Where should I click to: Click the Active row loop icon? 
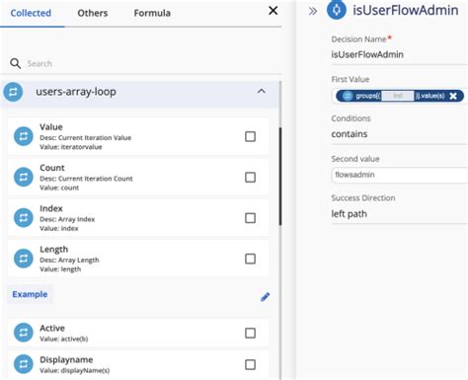pos(24,333)
